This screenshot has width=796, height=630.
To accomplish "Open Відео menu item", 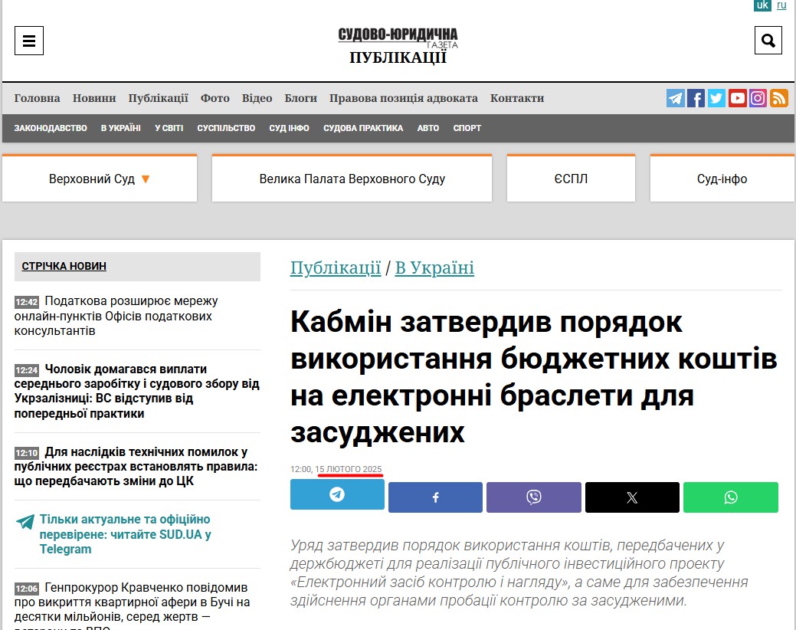I will [257, 98].
